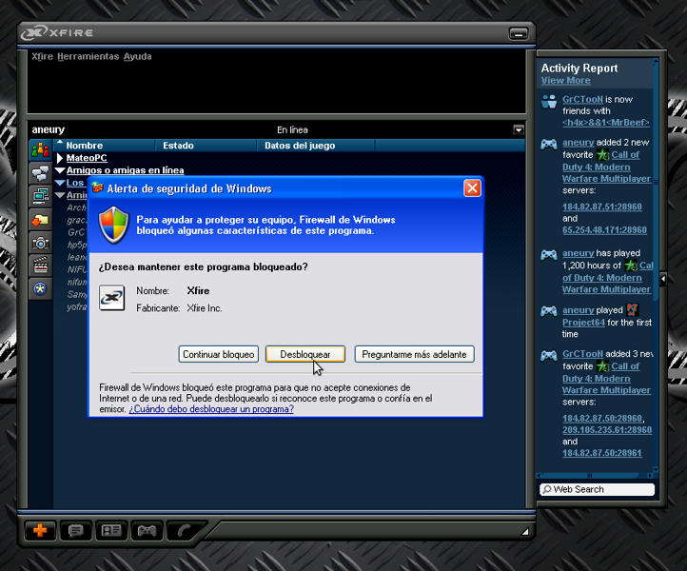Click the phone voice chat button in bottom toolbar
Screen dimensions: 687x571
(184, 531)
